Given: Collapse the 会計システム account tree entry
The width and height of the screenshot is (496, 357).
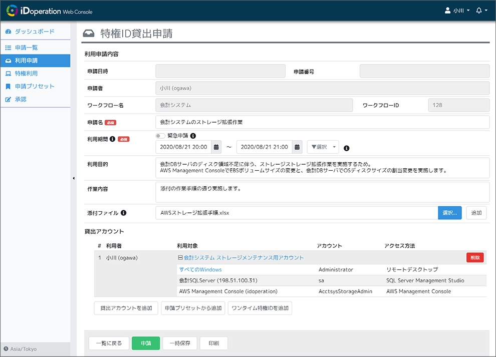Looking at the screenshot, I should pyautogui.click(x=181, y=257).
